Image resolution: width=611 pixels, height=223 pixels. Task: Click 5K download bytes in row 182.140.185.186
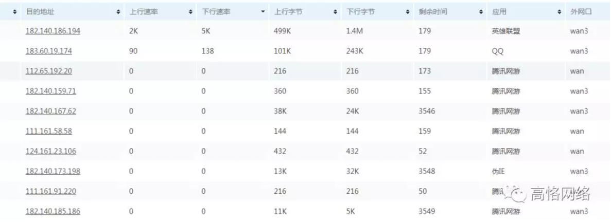click(351, 212)
